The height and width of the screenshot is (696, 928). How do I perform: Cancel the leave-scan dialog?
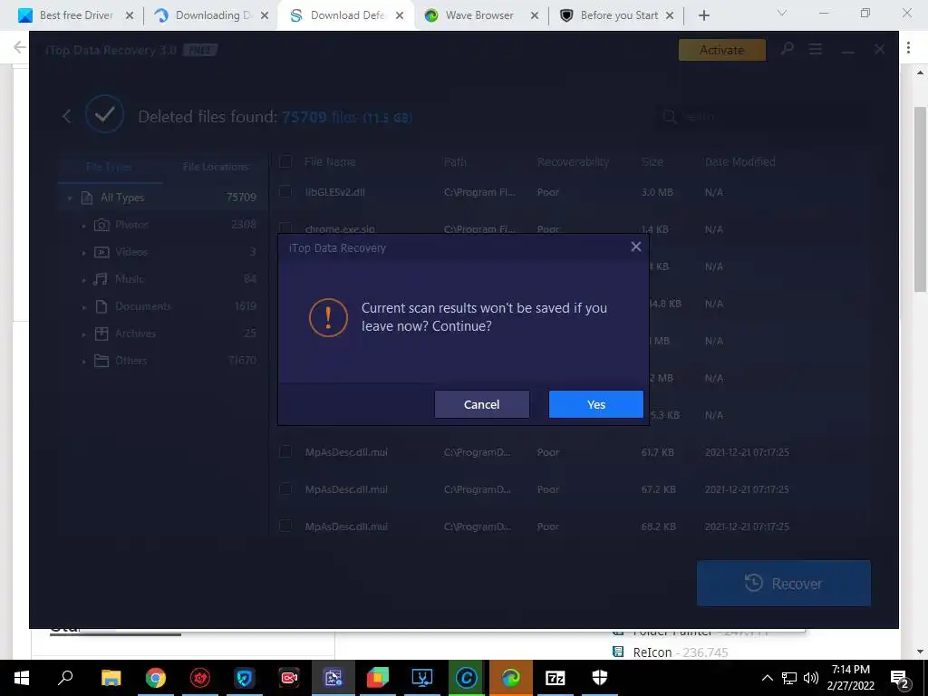(x=482, y=404)
